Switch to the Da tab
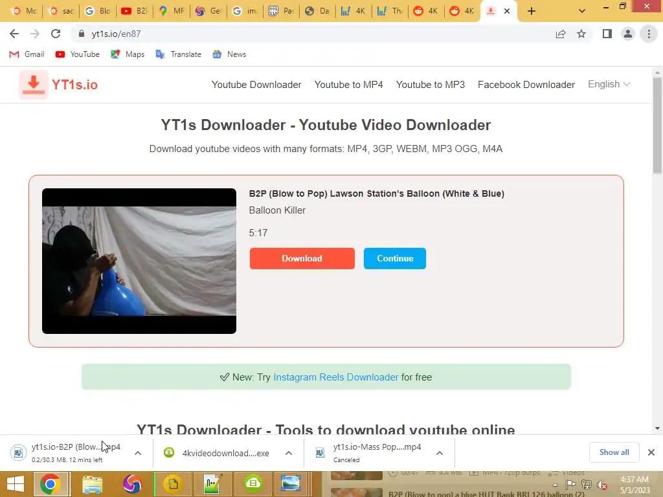 317,11
